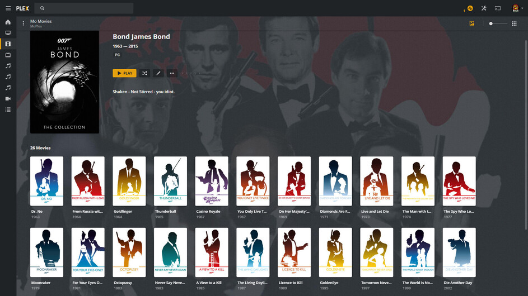The height and width of the screenshot is (296, 528).
Task: Open the GoldenEye poster
Action: tap(335, 252)
